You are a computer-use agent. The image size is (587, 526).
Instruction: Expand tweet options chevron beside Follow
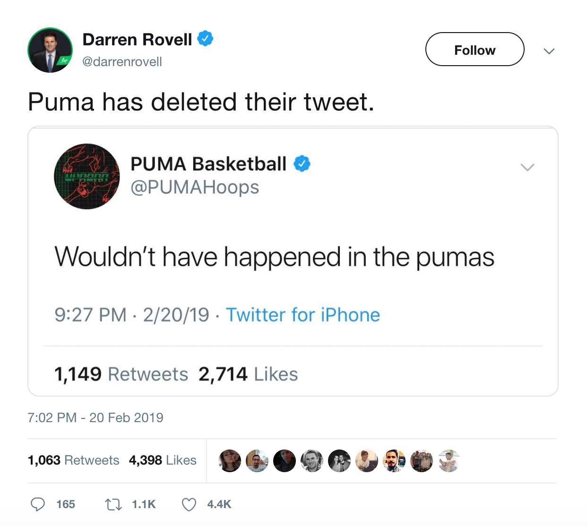[549, 51]
